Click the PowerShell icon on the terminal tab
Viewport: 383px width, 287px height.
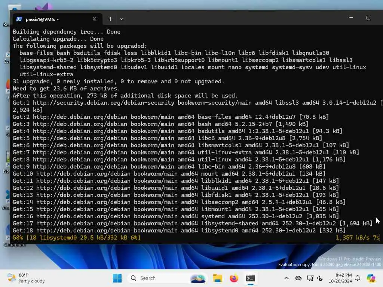[19, 19]
